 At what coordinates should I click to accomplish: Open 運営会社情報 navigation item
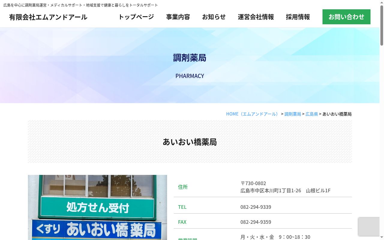click(256, 17)
